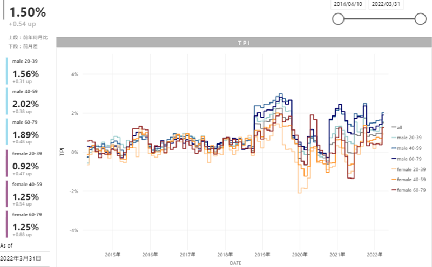
Task: Click the left date slider handle
Action: [x=339, y=19]
